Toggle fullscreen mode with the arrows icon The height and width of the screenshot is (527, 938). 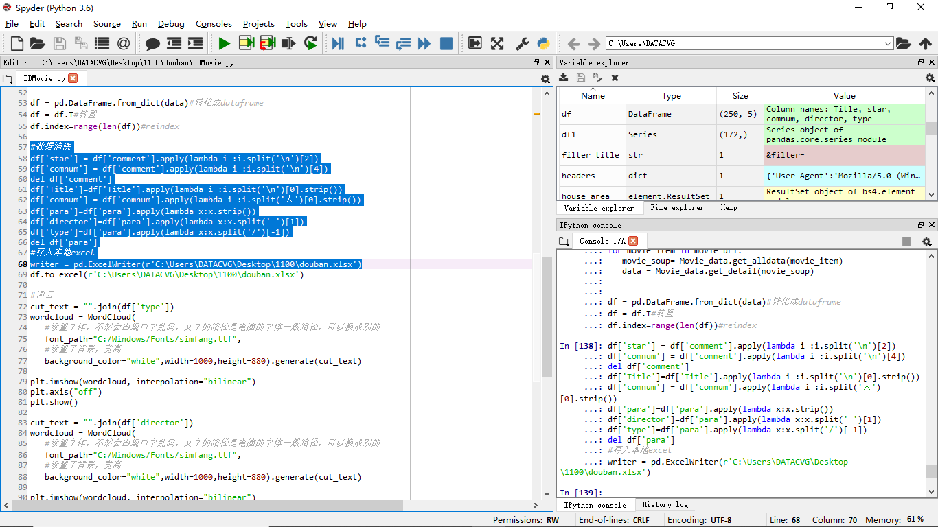click(497, 43)
